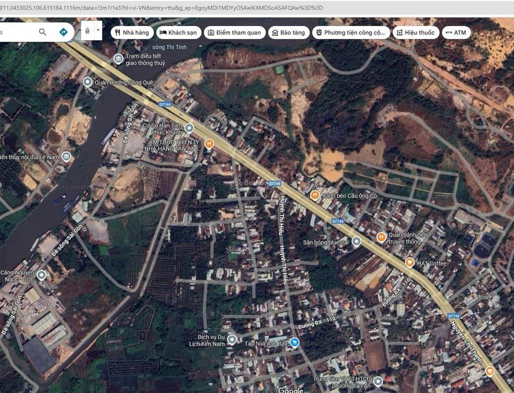
Task: Open directions with the blue arrow icon
Action: click(x=63, y=32)
